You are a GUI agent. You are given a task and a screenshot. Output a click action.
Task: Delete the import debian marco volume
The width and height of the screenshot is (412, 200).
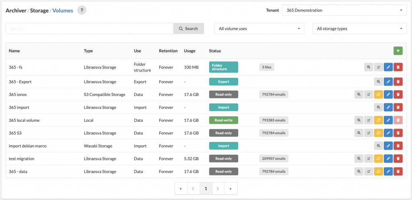coord(398,146)
